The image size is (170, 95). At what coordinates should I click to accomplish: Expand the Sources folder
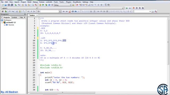click(x=5, y=25)
